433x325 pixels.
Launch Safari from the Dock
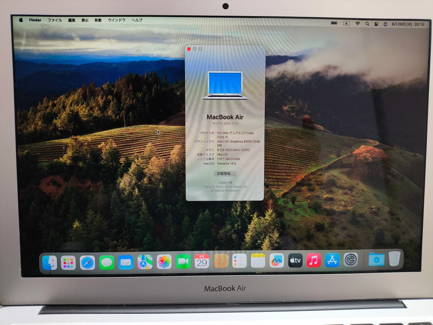click(87, 262)
